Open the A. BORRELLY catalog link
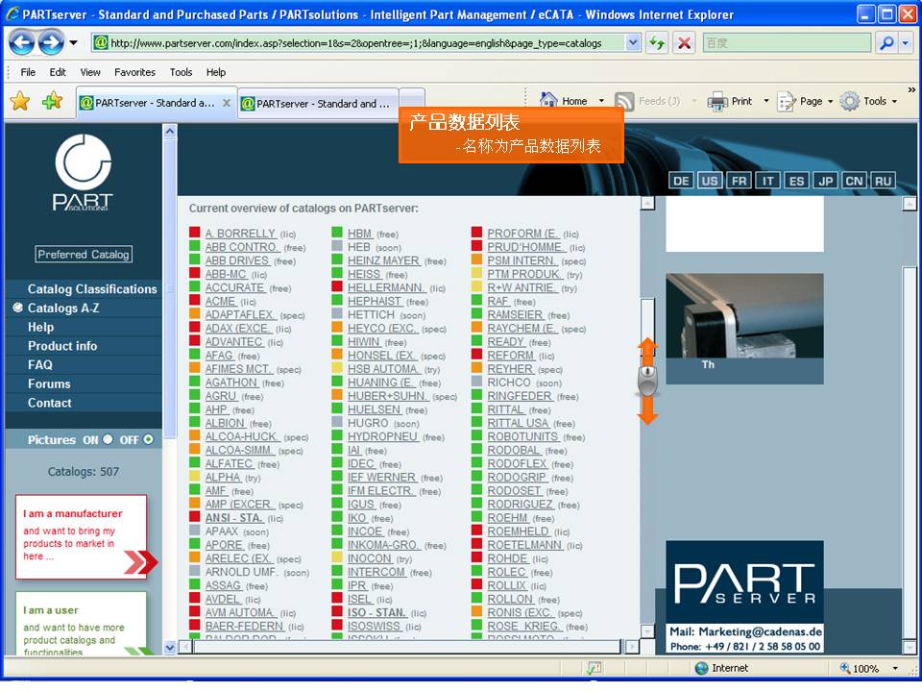Screen dimensions: 922x692 click(x=240, y=233)
